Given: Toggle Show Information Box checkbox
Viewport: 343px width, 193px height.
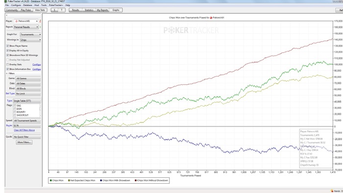Looking at the screenshot, I should [x=8, y=69].
